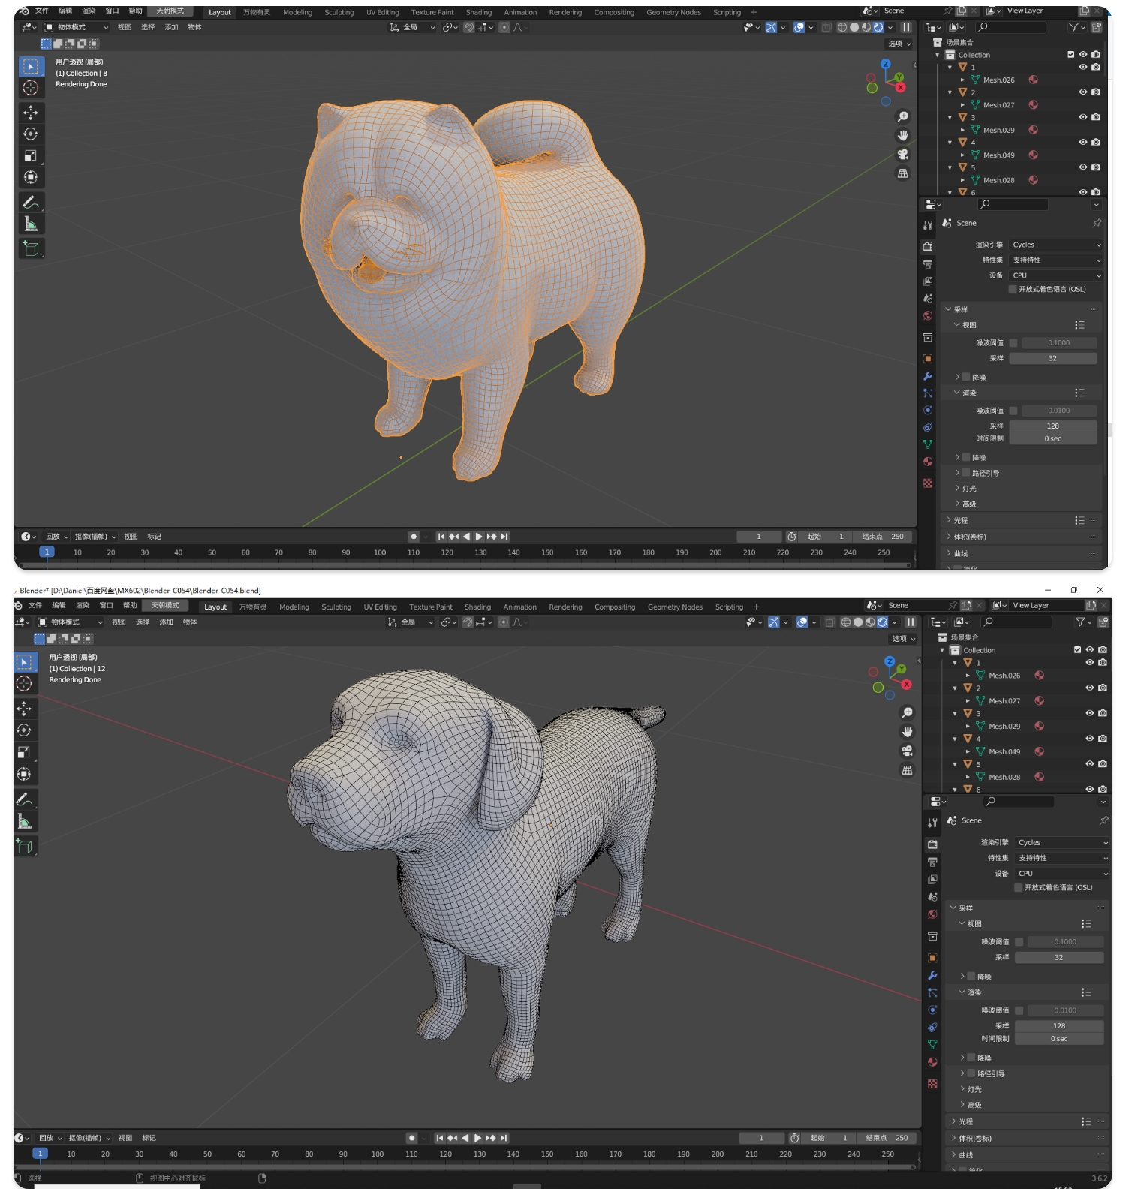
Task: Open 选项 options button in lower viewport
Action: click(x=903, y=639)
